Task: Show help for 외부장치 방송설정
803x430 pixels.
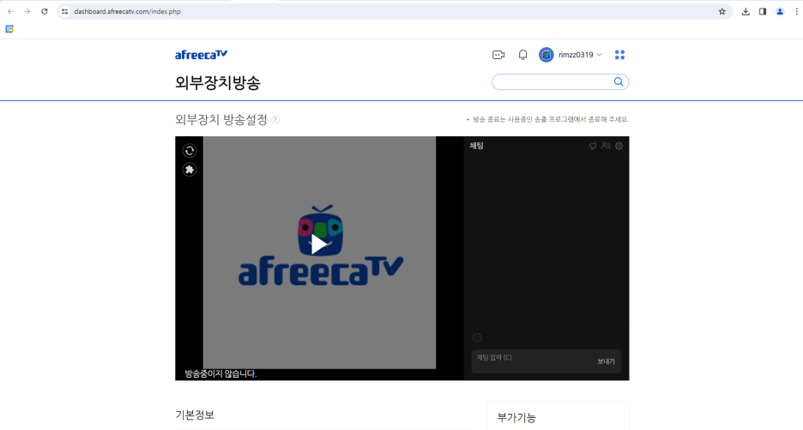Action: point(275,120)
